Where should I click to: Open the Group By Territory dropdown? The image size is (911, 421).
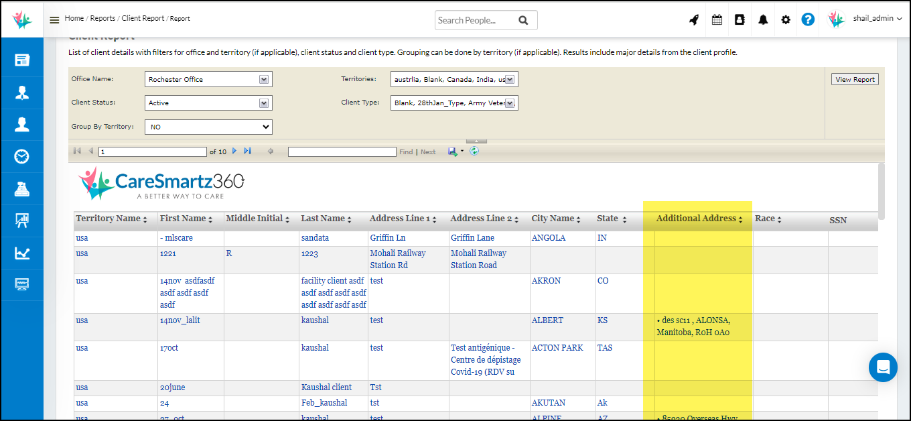[208, 127]
